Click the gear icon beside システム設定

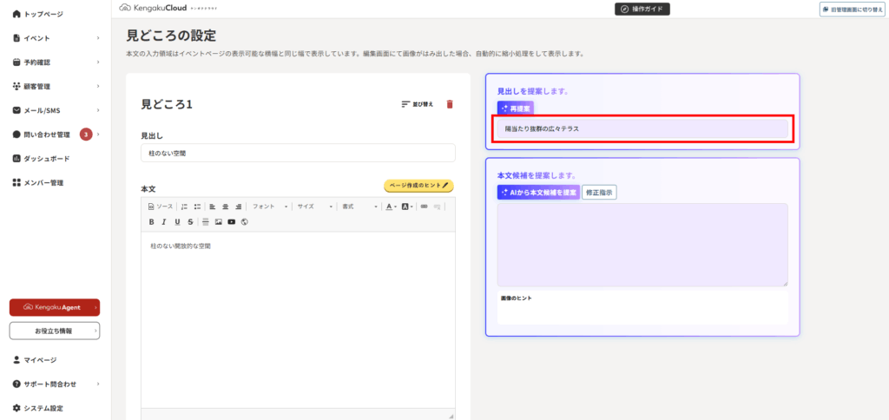pyautogui.click(x=16, y=408)
